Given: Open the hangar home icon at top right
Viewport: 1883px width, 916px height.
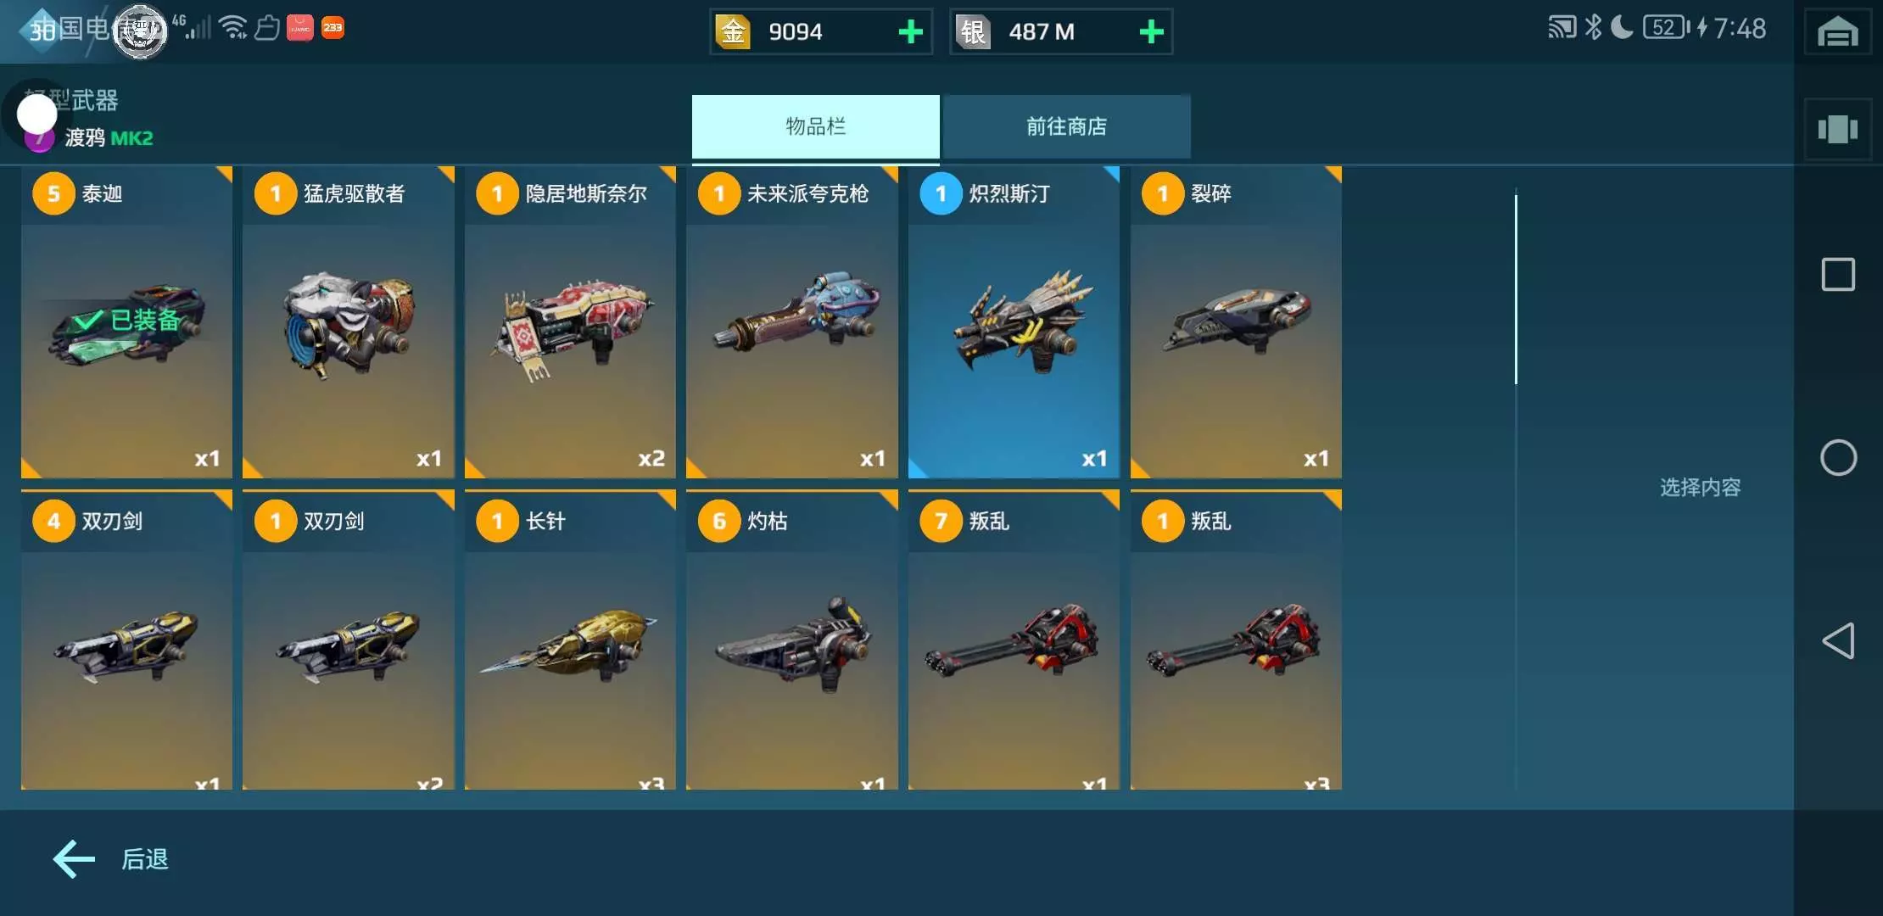Looking at the screenshot, I should pyautogui.click(x=1837, y=32).
